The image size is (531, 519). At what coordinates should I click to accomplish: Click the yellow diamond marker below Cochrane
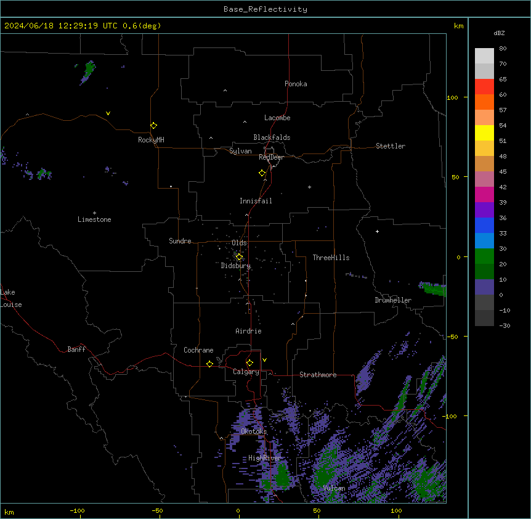coord(209,364)
